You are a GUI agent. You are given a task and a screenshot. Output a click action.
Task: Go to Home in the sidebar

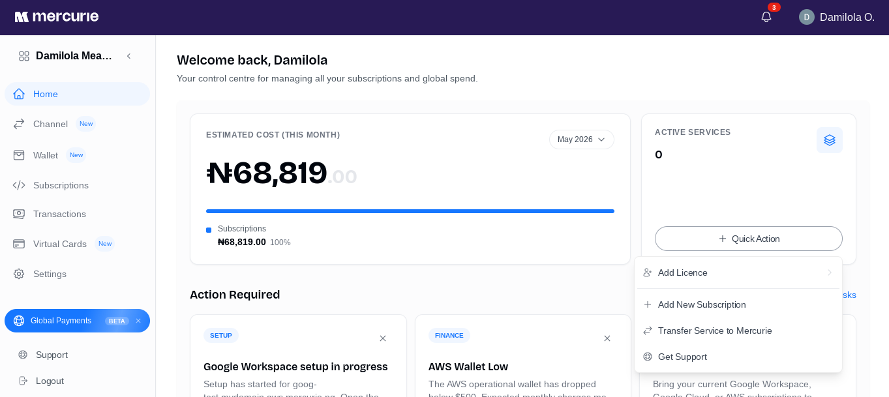[77, 94]
